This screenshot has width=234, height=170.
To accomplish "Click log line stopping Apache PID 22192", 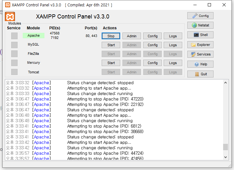I will pos(74,104).
